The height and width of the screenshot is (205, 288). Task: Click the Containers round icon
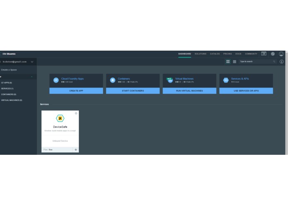[x=113, y=80]
